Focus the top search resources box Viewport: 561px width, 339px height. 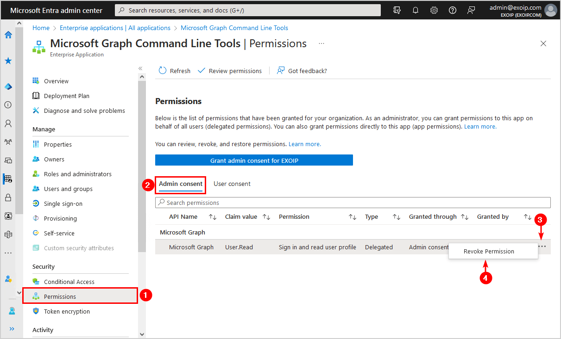248,10
